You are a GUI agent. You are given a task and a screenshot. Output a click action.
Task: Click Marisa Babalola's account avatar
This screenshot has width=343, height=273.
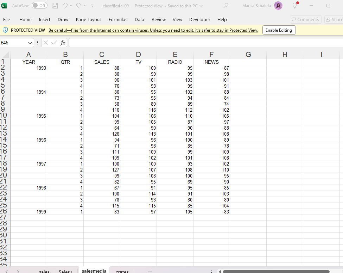[x=278, y=6]
